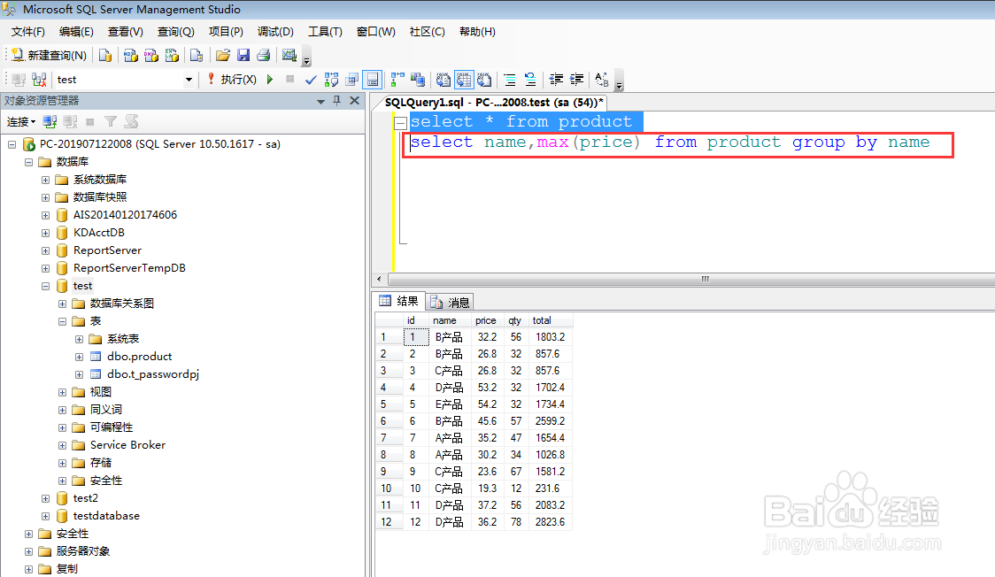
Task: Select the ReportServerTempDB database
Action: 129,268
